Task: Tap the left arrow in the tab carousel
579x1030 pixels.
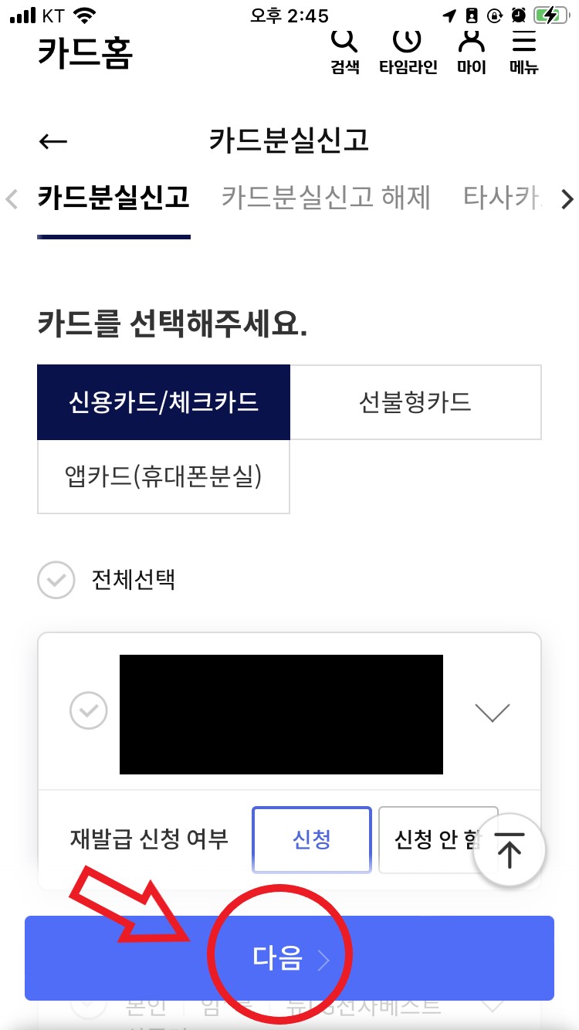Action: pos(11,199)
